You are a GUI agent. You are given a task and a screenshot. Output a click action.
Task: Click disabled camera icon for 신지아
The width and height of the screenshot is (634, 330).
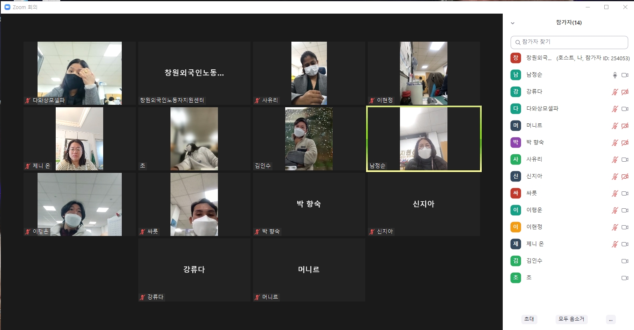click(625, 177)
